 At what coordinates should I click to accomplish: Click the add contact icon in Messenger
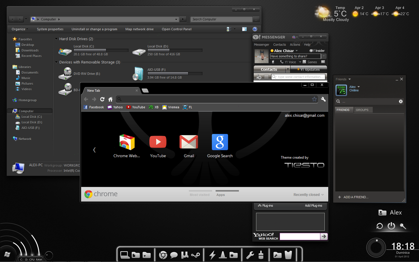[259, 77]
